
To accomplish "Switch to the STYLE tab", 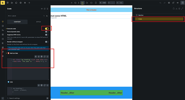I will pyautogui.click(x=38, y=22).
